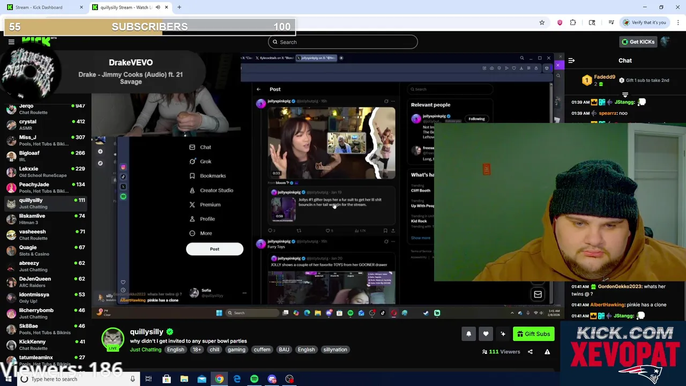
Task: Open the hamburger sidebar menu
Action: tap(11, 42)
